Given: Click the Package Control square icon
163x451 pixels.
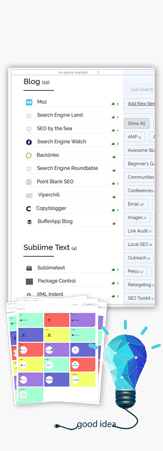Looking at the screenshot, I should click(29, 281).
